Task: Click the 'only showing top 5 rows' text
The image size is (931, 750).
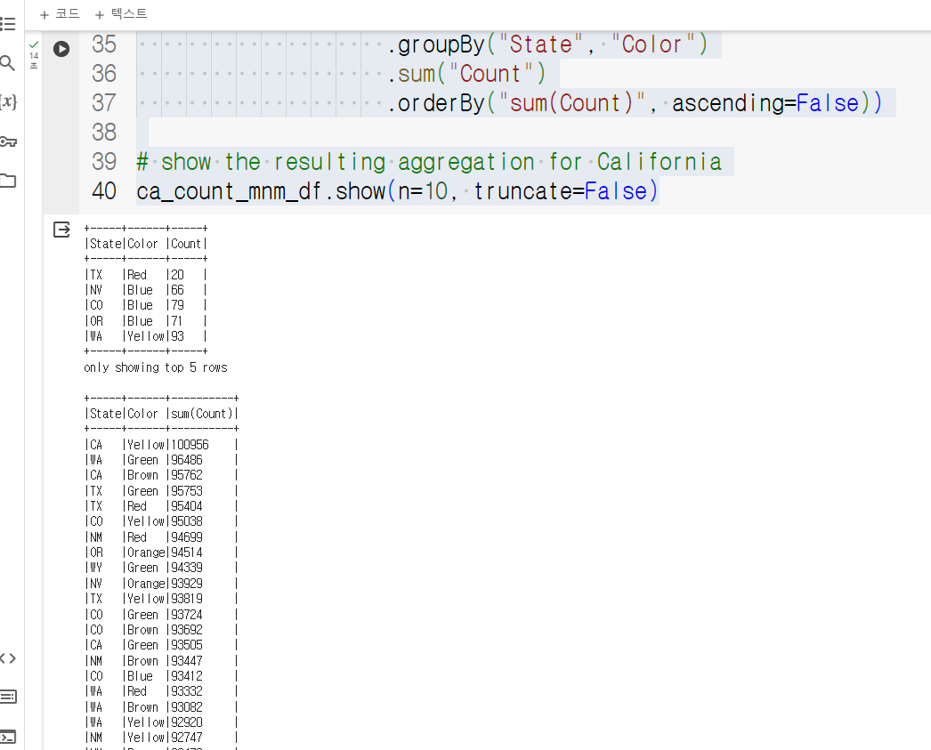Action: point(156,367)
